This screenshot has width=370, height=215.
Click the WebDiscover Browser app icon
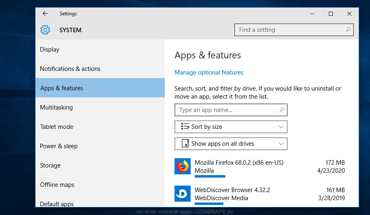(183, 194)
